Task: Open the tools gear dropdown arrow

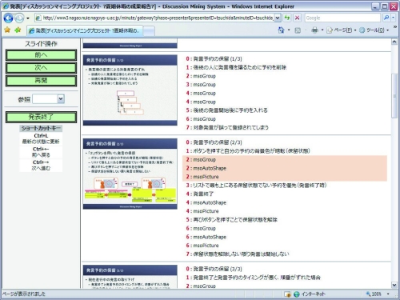Action: pos(387,30)
